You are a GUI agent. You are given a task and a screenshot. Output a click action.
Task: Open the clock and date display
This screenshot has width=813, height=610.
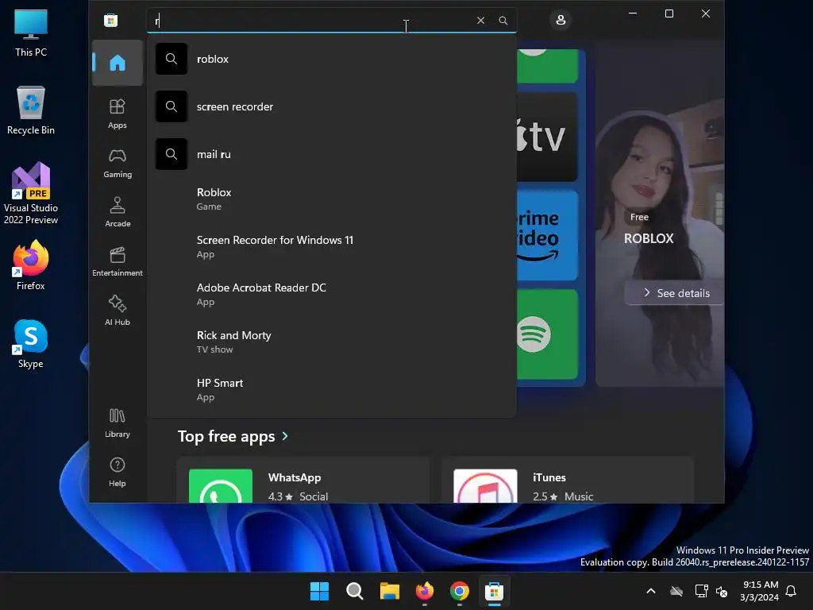(x=760, y=591)
